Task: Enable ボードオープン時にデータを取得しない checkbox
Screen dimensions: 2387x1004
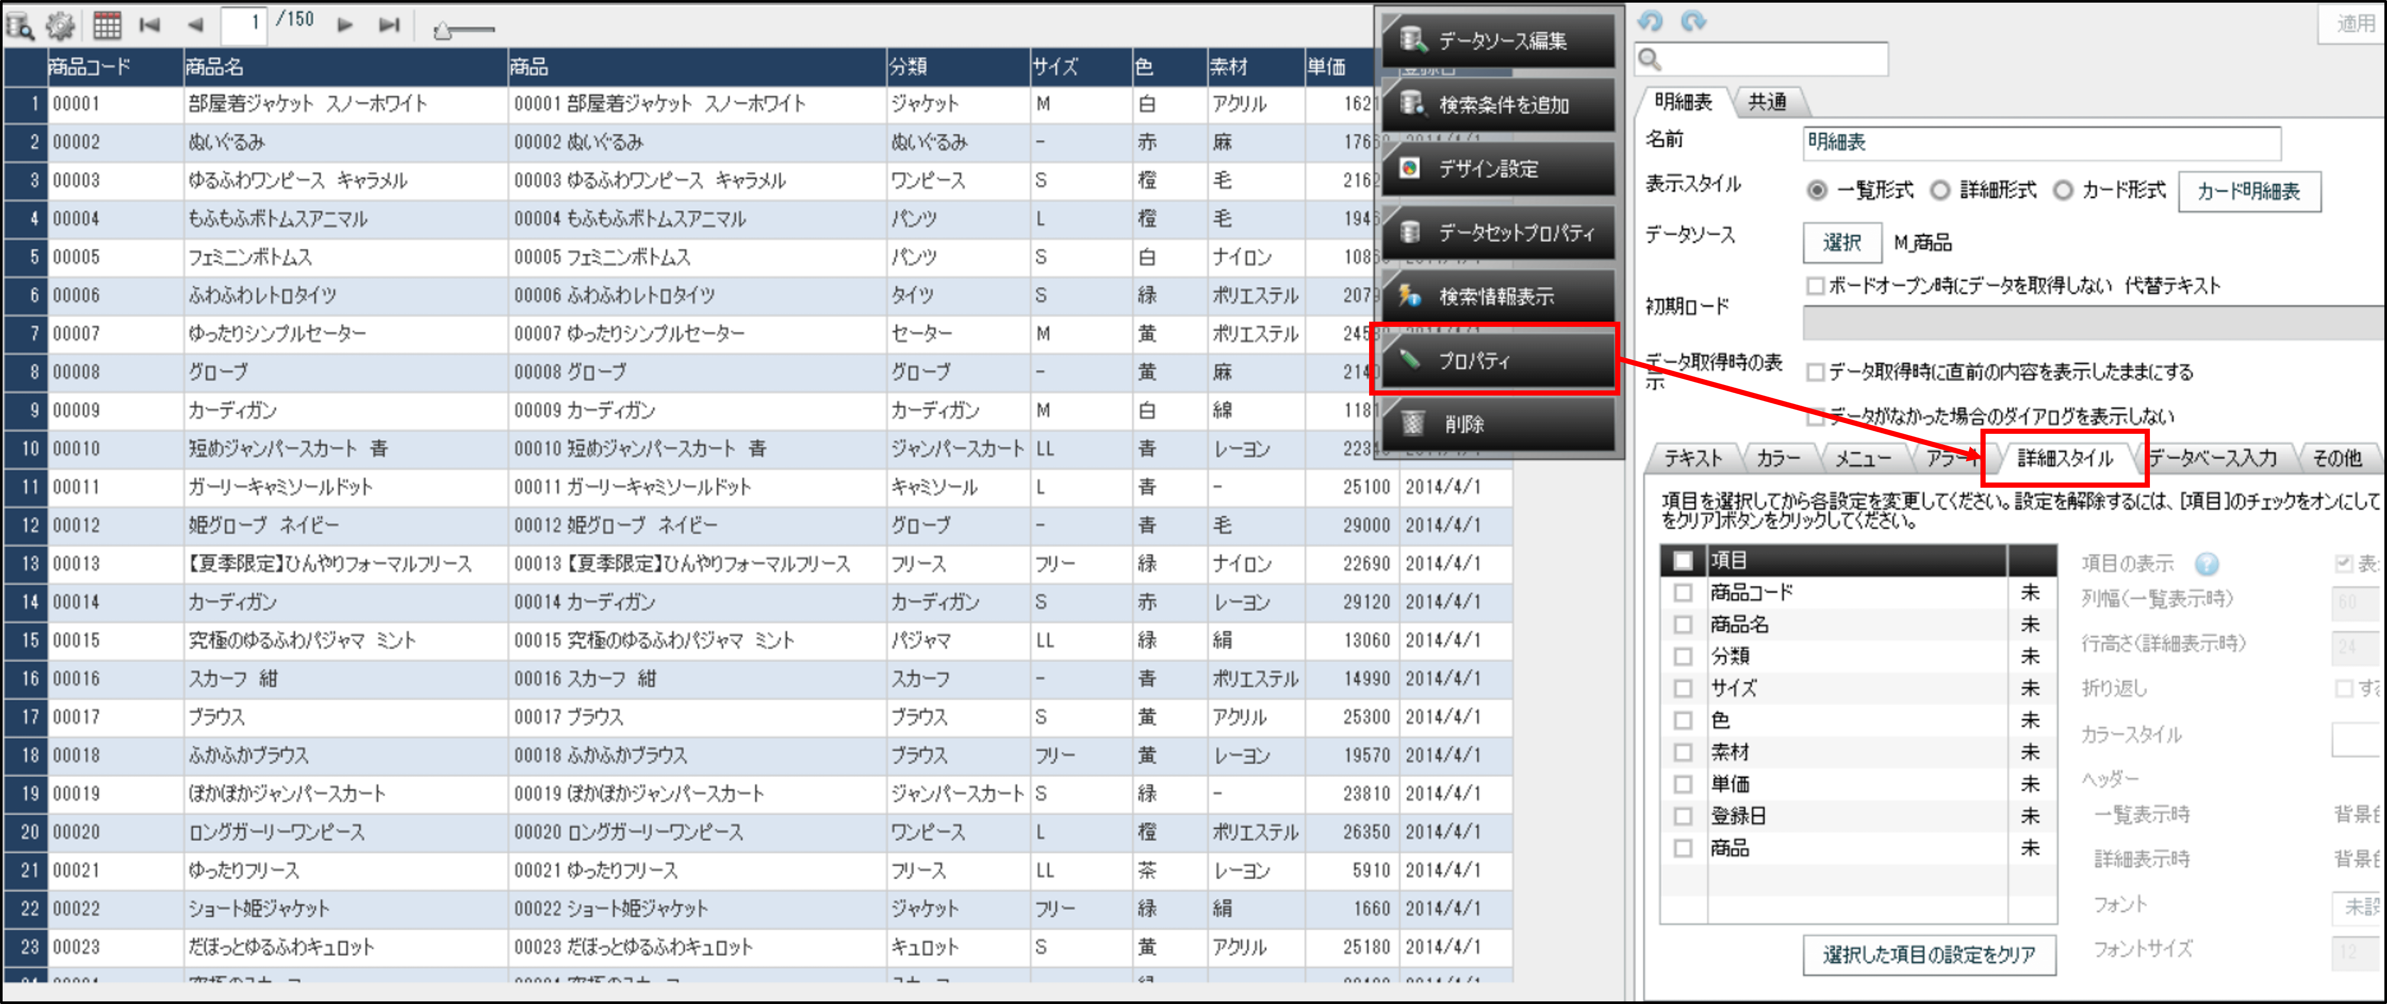Action: click(x=1815, y=286)
